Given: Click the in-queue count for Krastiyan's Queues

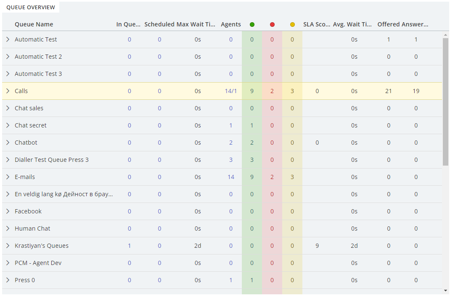Looking at the screenshot, I should point(130,246).
